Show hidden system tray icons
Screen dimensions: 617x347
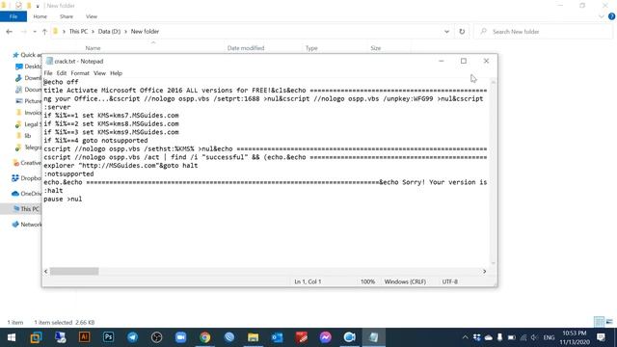[465, 337]
